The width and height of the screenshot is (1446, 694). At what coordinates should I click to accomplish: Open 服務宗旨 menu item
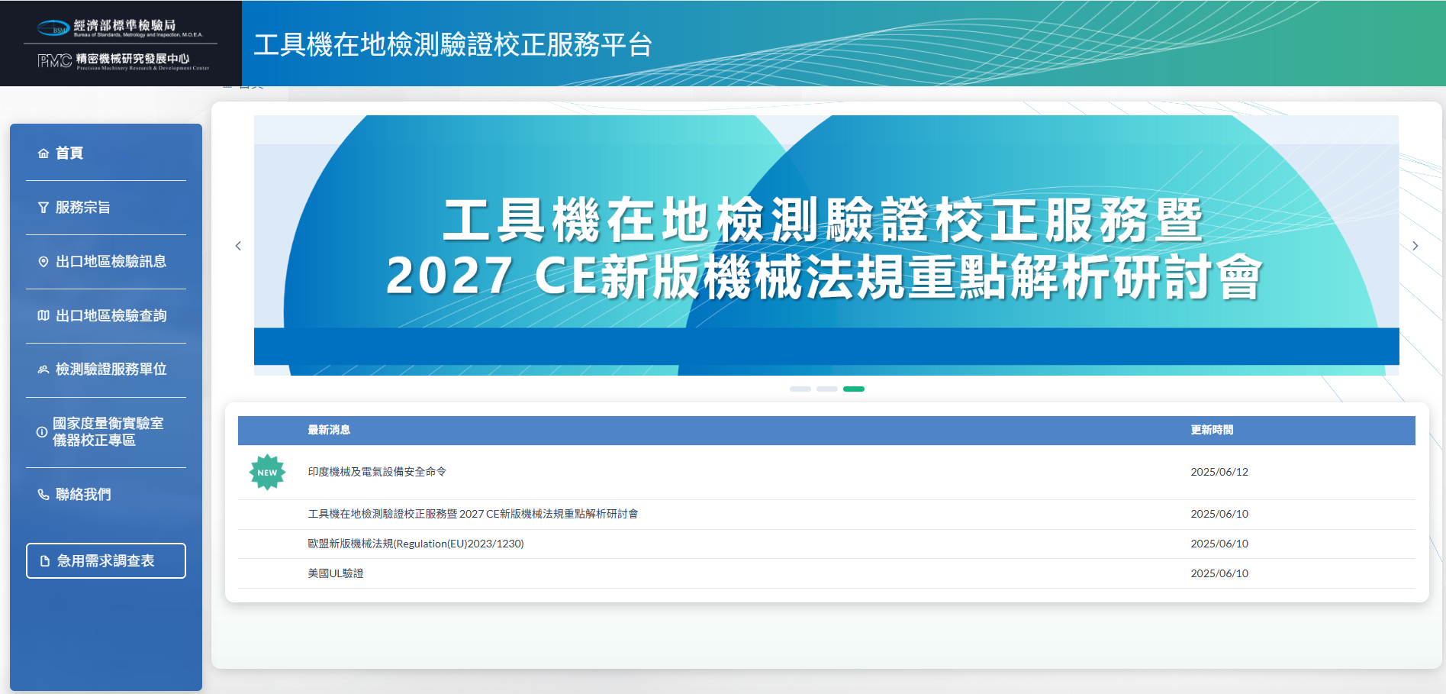(x=83, y=208)
